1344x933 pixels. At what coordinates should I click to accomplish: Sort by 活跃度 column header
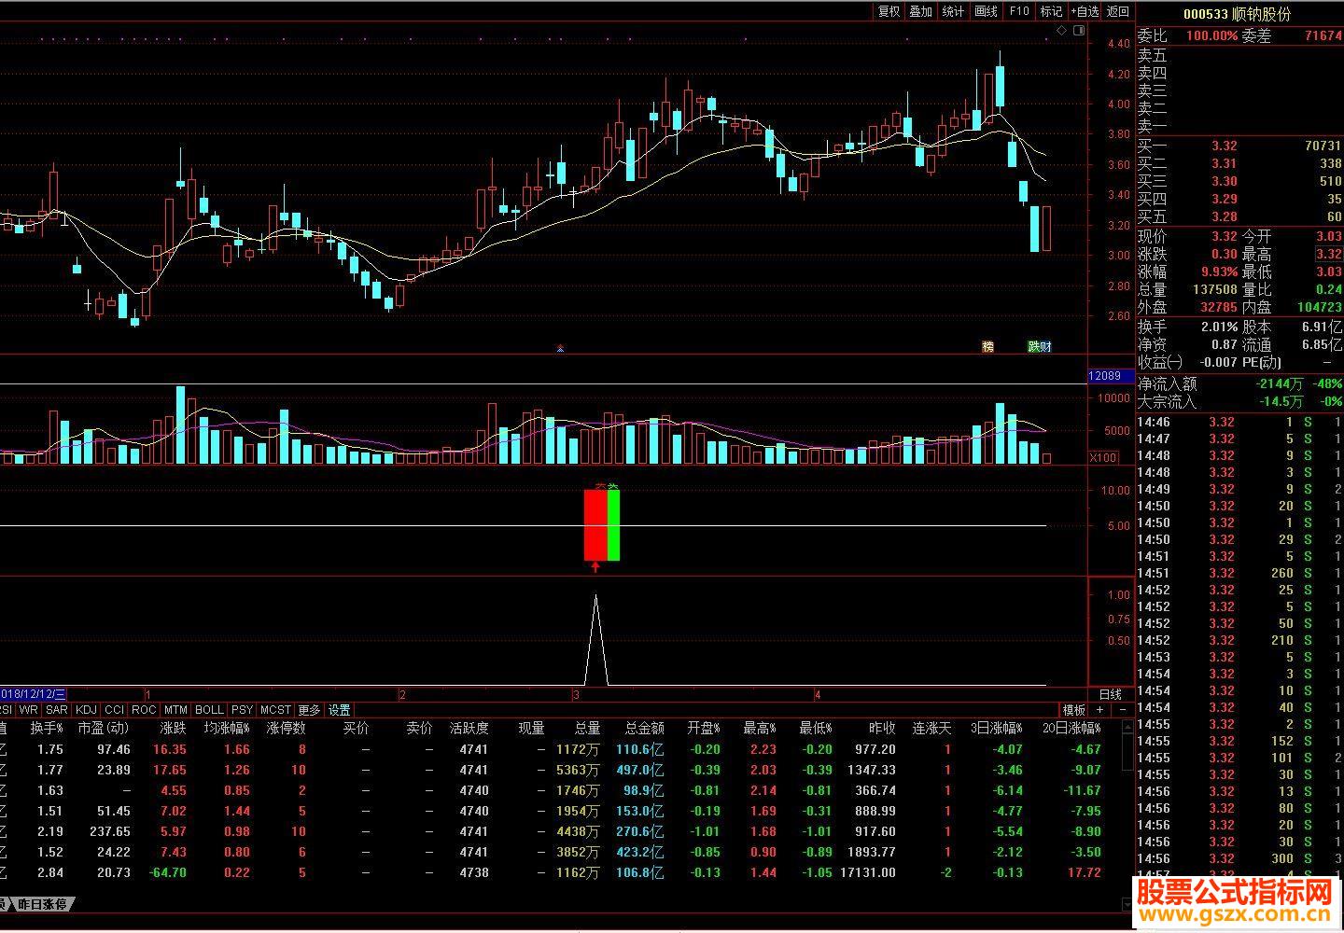coord(469,728)
